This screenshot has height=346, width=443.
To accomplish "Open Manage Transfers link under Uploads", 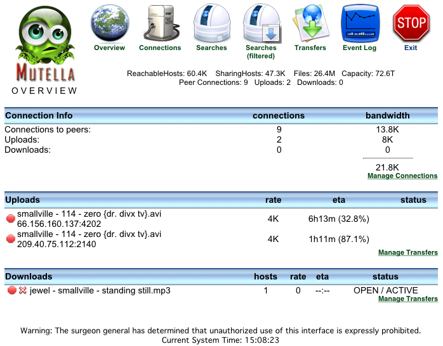I will (407, 252).
